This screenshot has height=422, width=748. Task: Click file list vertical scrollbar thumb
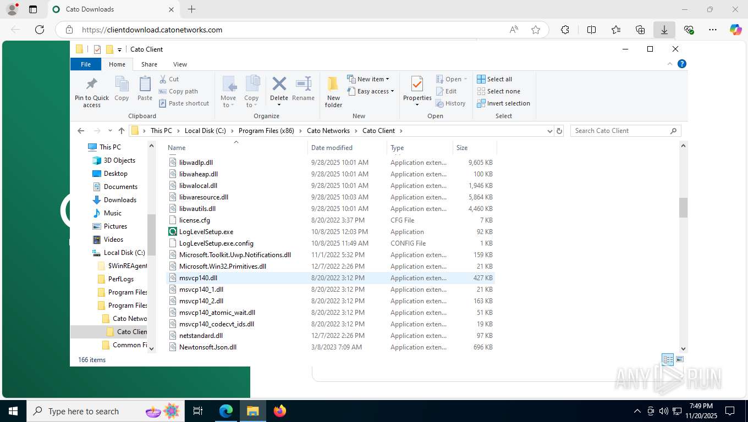pyautogui.click(x=683, y=208)
